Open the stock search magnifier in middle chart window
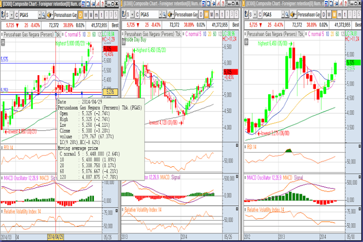The image size is (363, 242). point(164,15)
